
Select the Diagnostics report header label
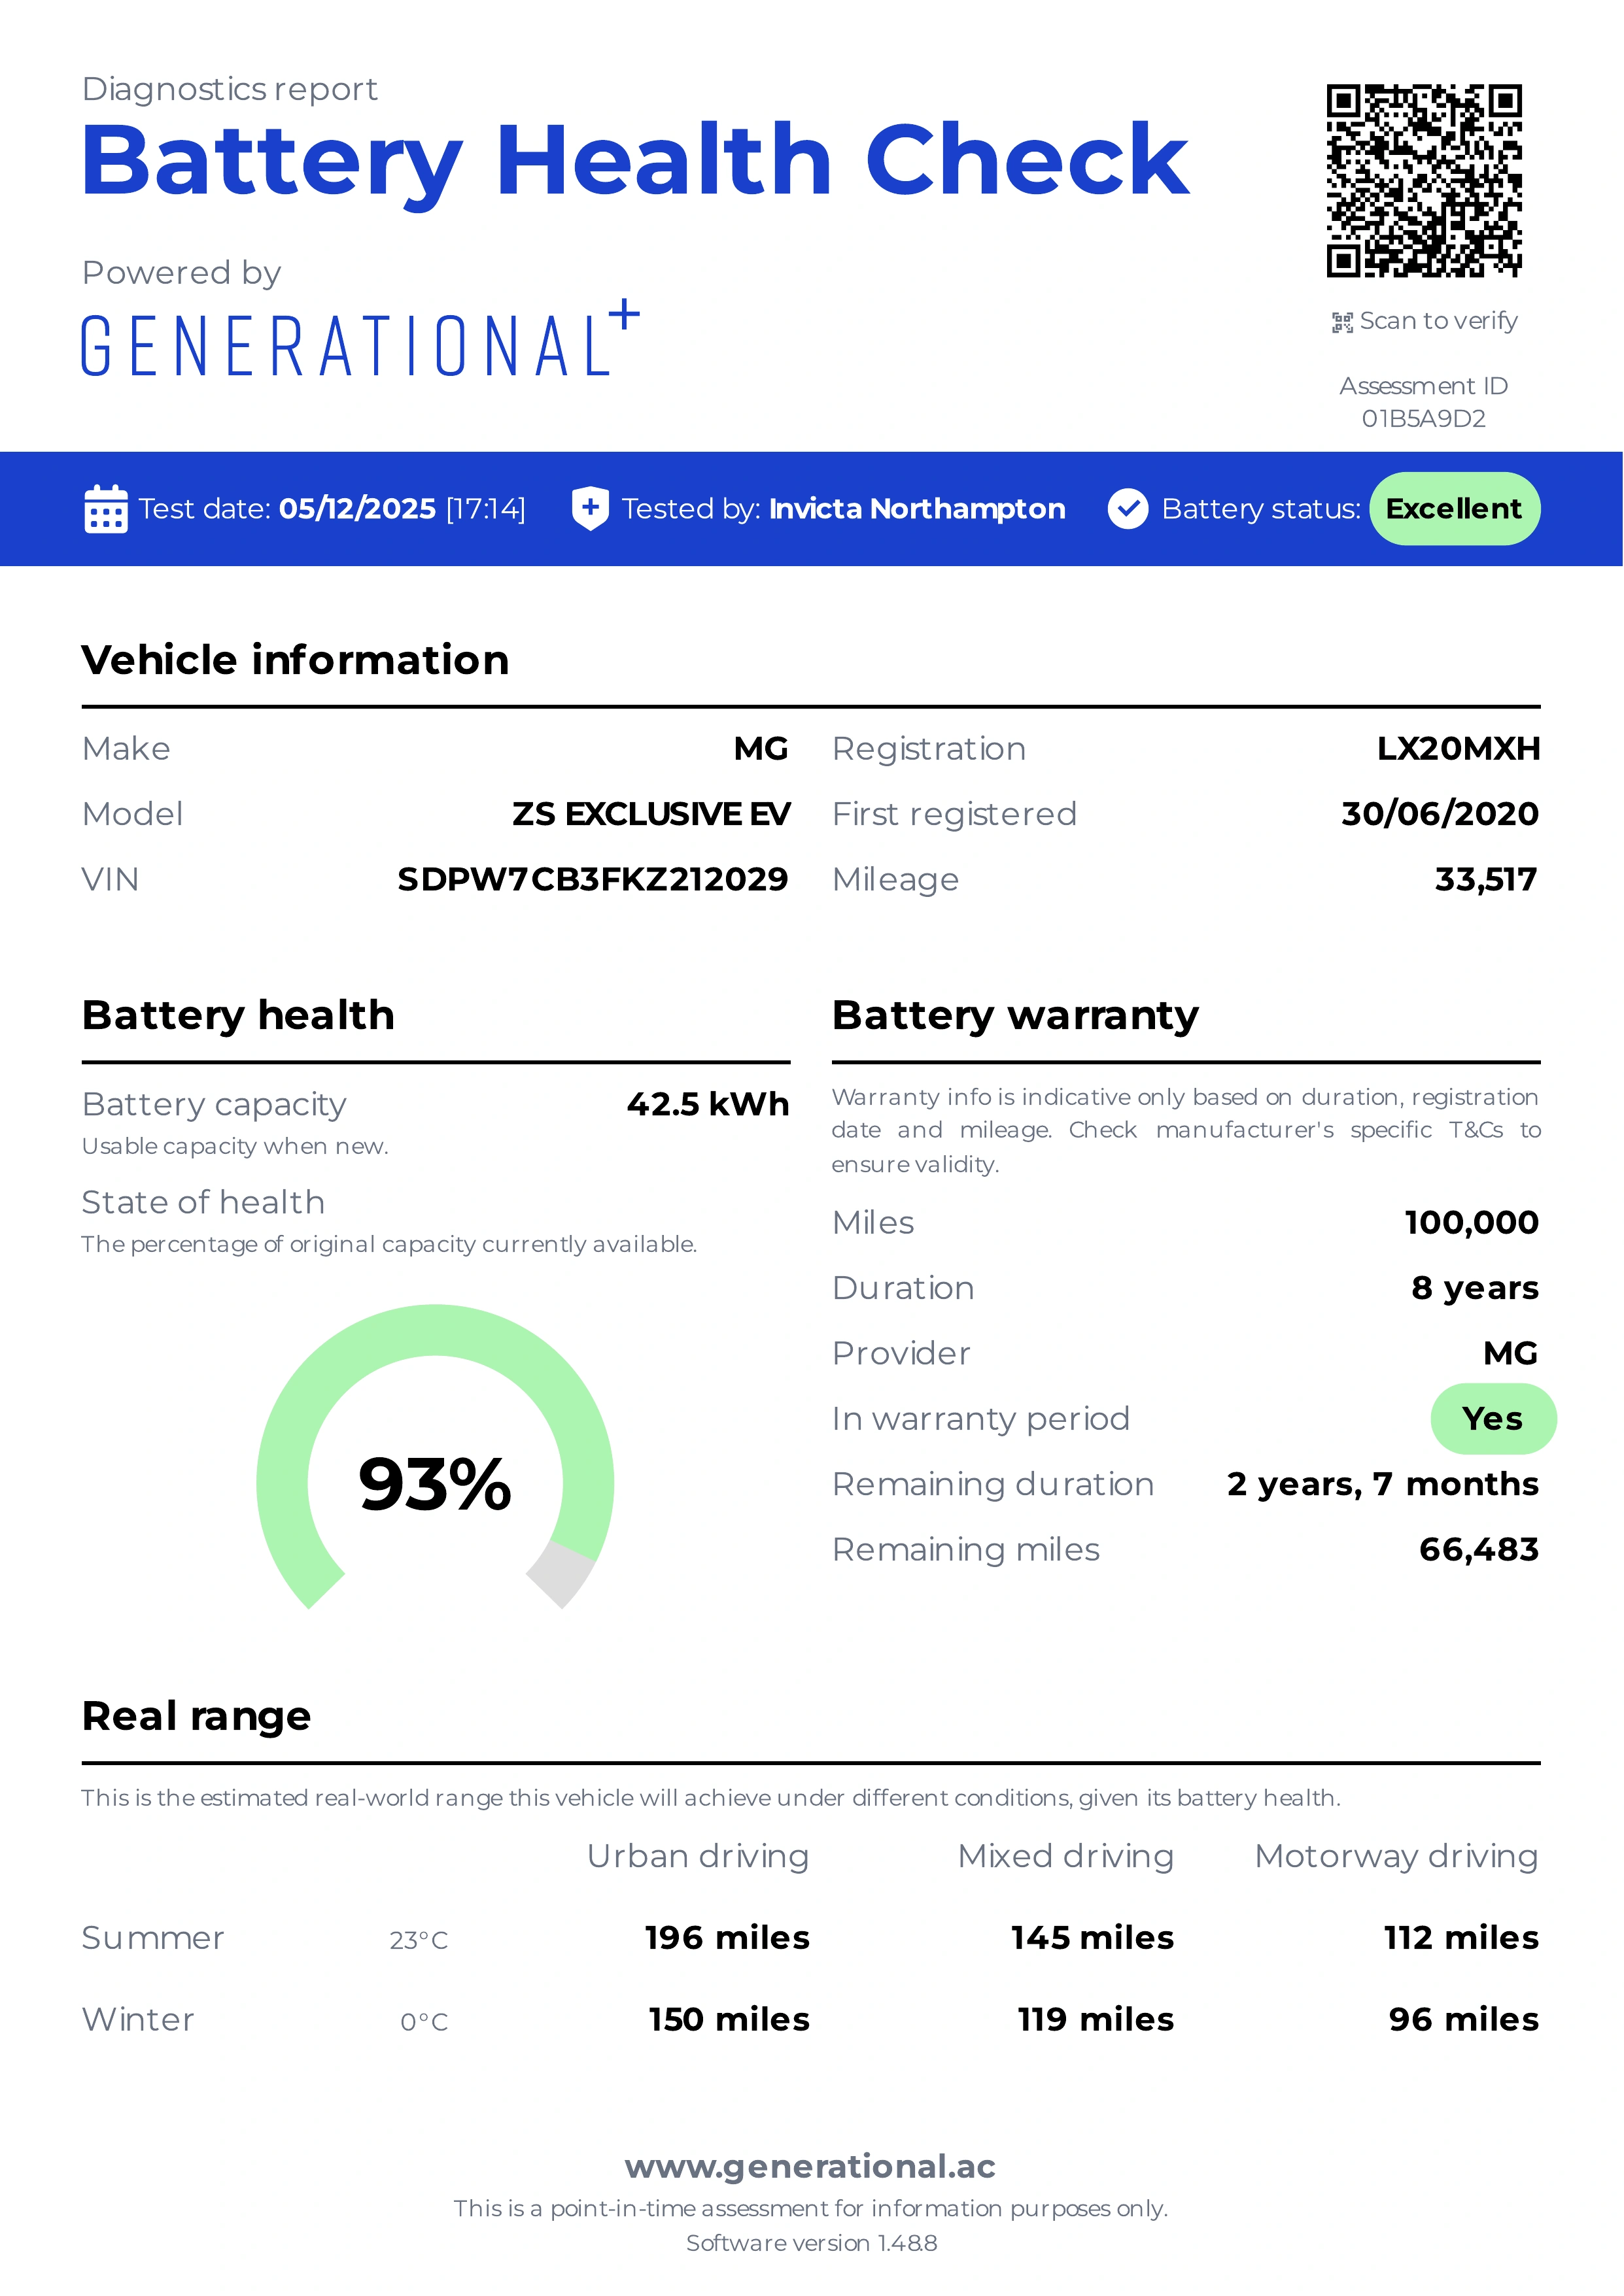click(x=230, y=89)
